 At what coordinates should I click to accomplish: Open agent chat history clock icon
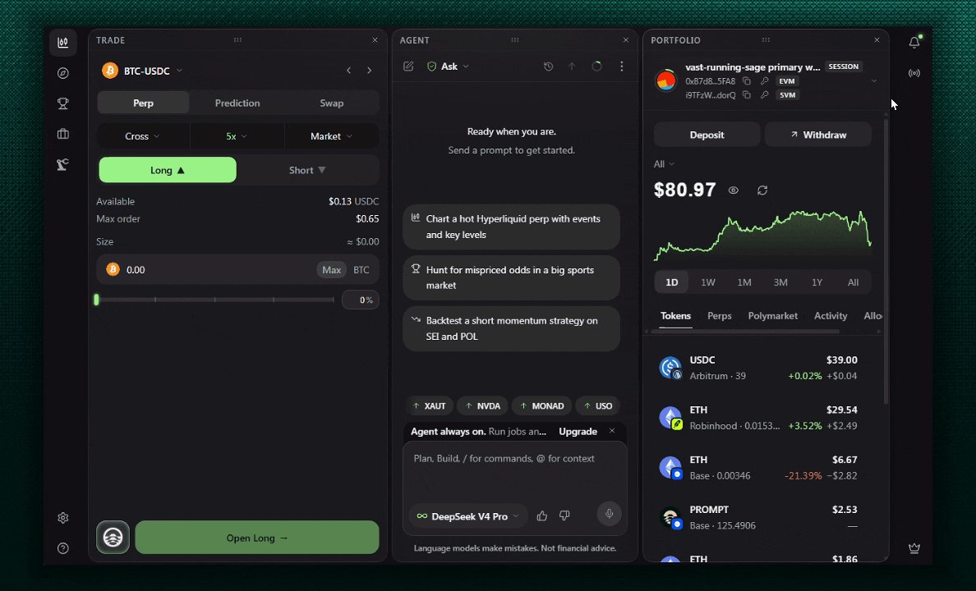coord(548,66)
